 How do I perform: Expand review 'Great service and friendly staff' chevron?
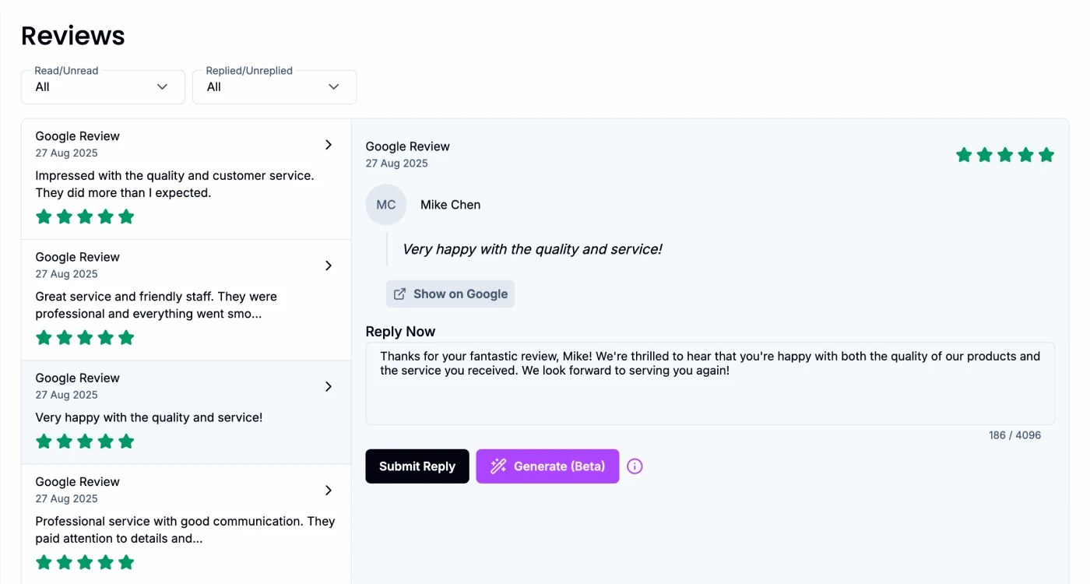click(329, 266)
